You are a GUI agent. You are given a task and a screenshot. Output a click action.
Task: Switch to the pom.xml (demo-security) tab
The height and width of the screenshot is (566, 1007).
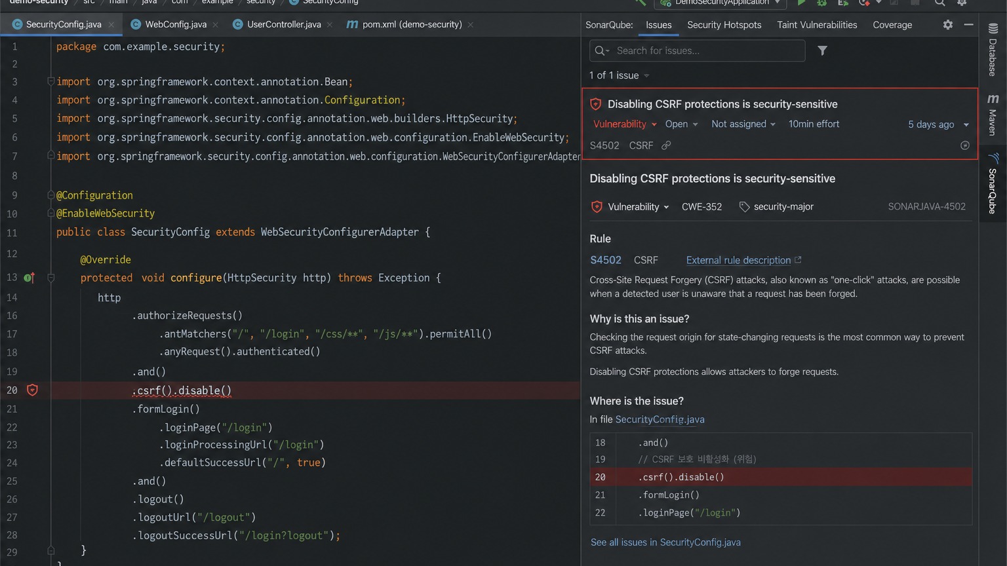tap(412, 24)
